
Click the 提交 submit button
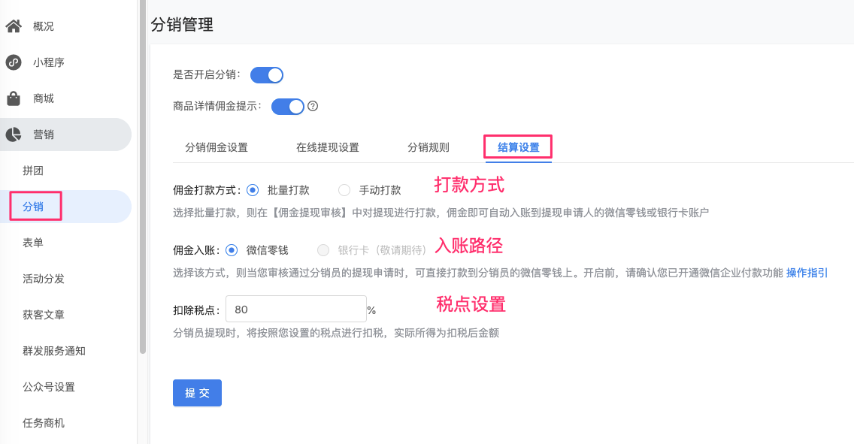pos(197,393)
